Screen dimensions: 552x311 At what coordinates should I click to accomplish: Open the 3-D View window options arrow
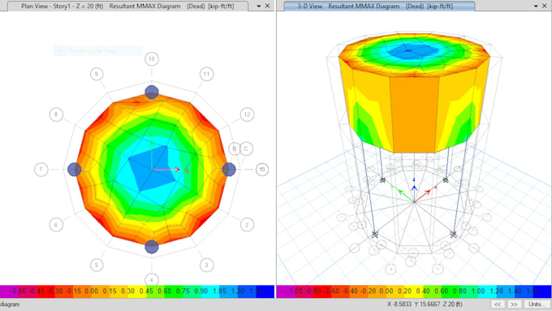point(536,6)
